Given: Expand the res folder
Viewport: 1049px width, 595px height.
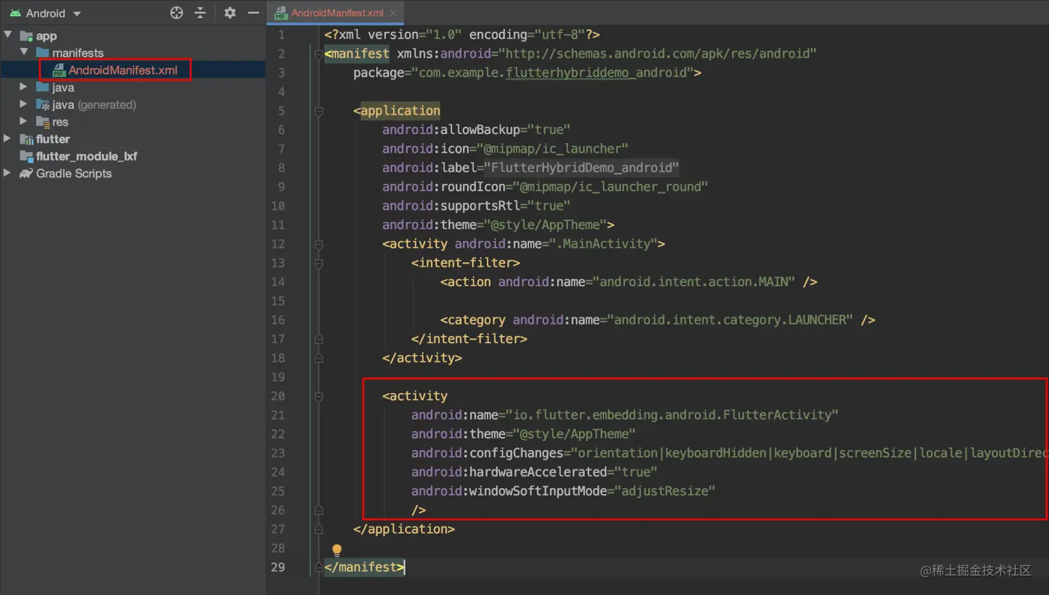Looking at the screenshot, I should (24, 121).
